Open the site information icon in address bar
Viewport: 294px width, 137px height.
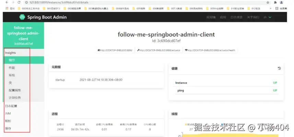pos(26,2)
